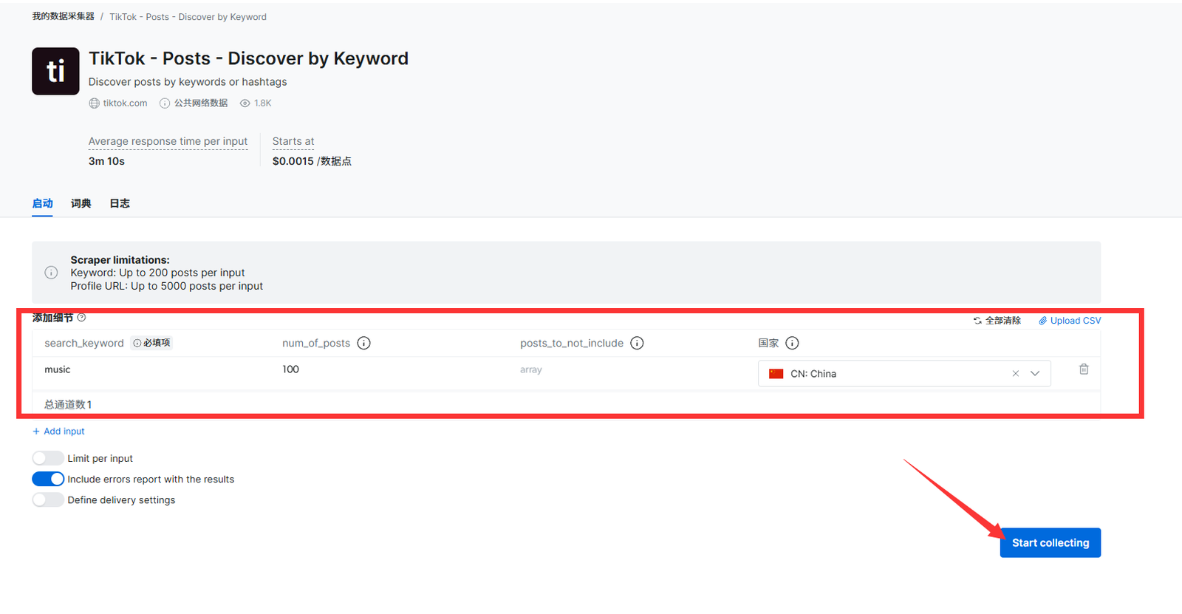Click the 总通道数1 text
This screenshot has width=1182, height=614.
point(68,404)
